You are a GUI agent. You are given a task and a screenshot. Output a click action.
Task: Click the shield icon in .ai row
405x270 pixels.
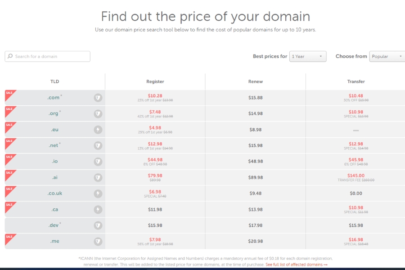98,177
